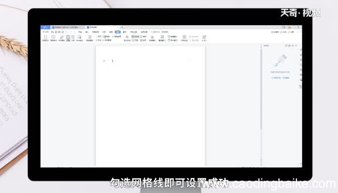Click top icon in right sidebar strip

(x=301, y=50)
